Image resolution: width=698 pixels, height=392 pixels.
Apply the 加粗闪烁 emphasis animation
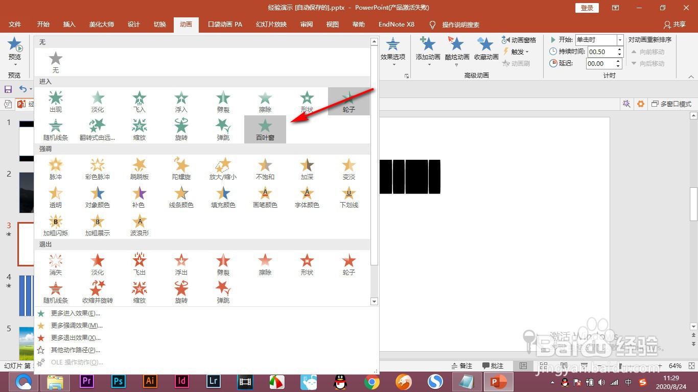point(56,225)
